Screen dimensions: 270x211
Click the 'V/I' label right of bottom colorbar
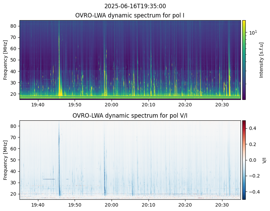tap(264, 160)
